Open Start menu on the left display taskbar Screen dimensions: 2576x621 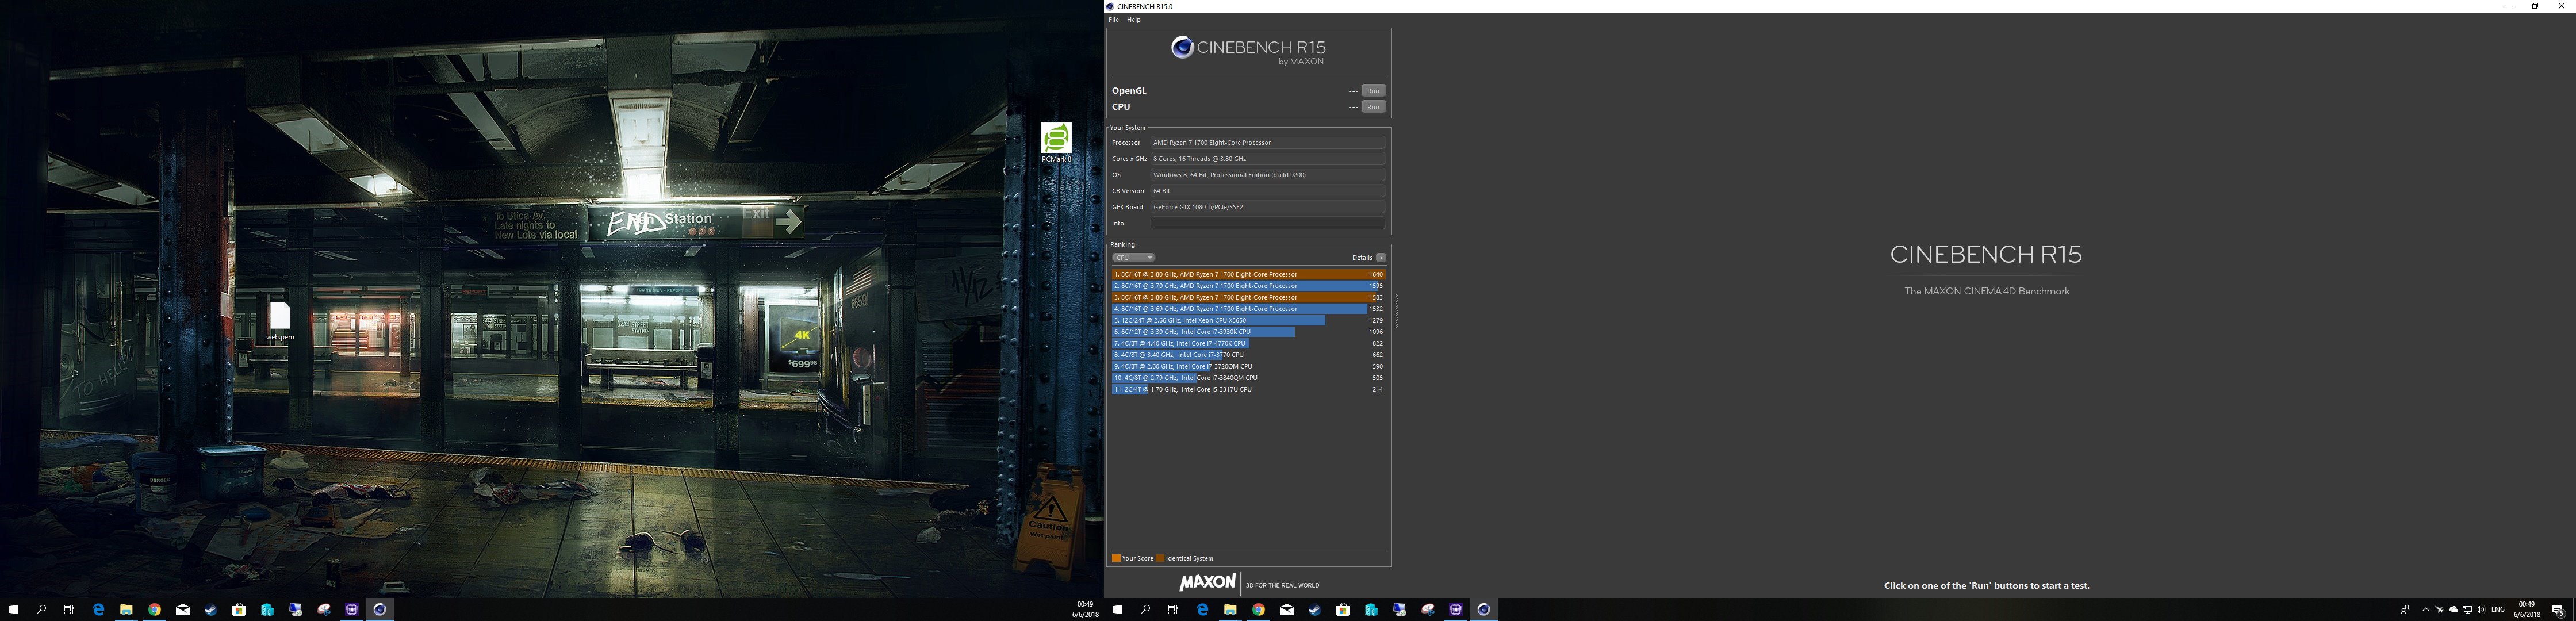tap(14, 610)
